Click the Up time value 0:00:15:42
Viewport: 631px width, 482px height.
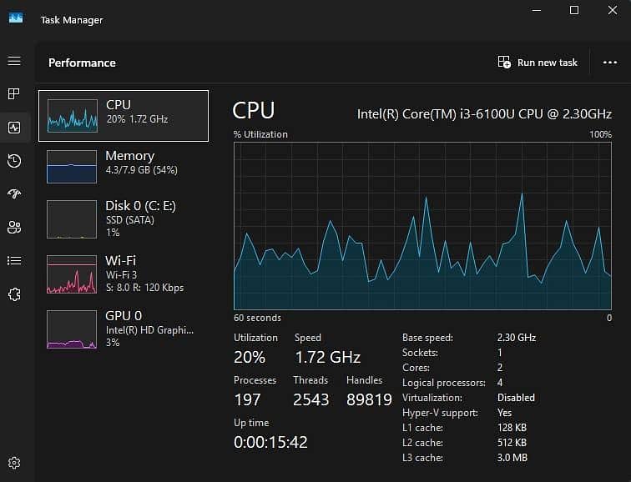270,442
